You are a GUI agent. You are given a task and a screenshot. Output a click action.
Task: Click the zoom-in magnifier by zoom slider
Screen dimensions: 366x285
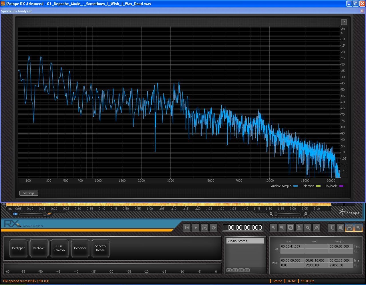(305, 214)
